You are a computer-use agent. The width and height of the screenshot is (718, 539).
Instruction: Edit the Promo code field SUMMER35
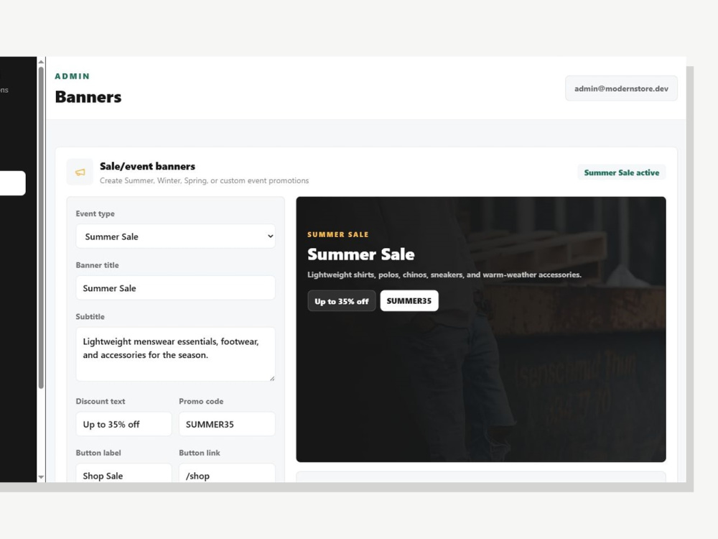coord(227,424)
